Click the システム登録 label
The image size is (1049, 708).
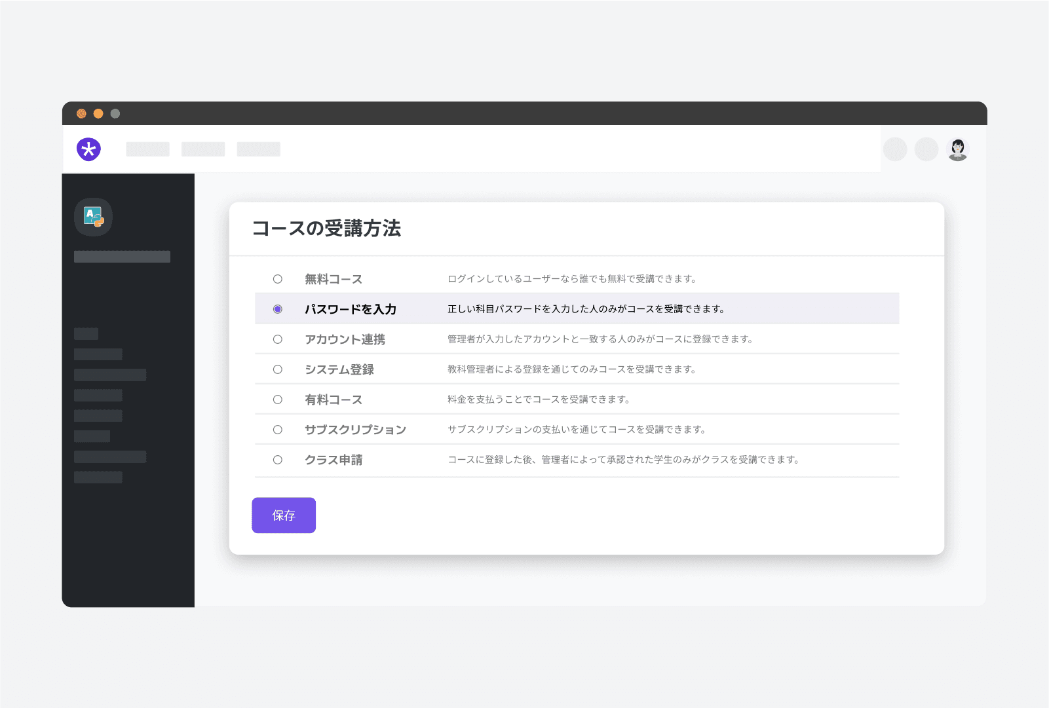339,369
